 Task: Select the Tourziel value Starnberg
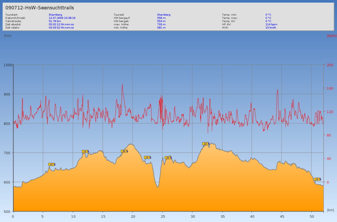pos(164,14)
